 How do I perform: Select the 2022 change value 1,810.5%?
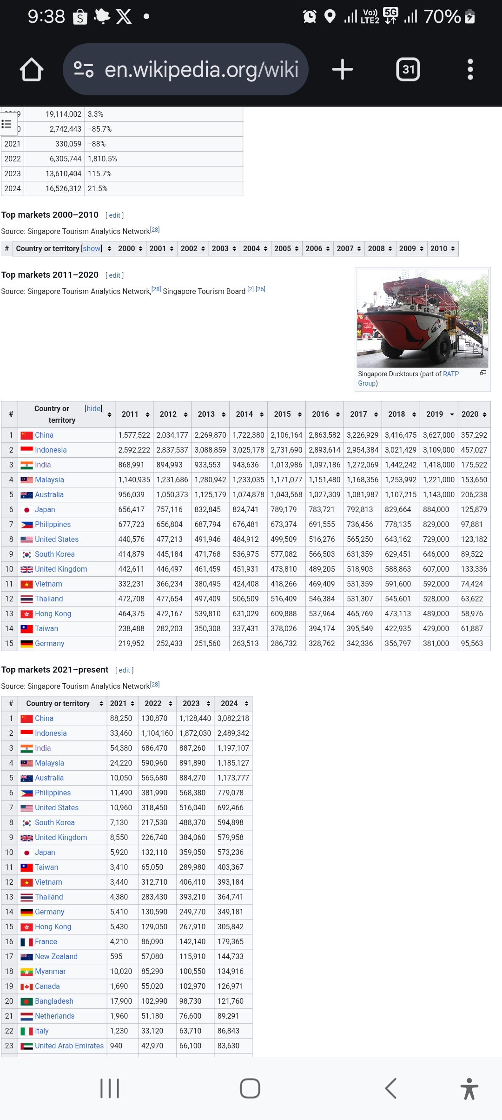(x=102, y=159)
